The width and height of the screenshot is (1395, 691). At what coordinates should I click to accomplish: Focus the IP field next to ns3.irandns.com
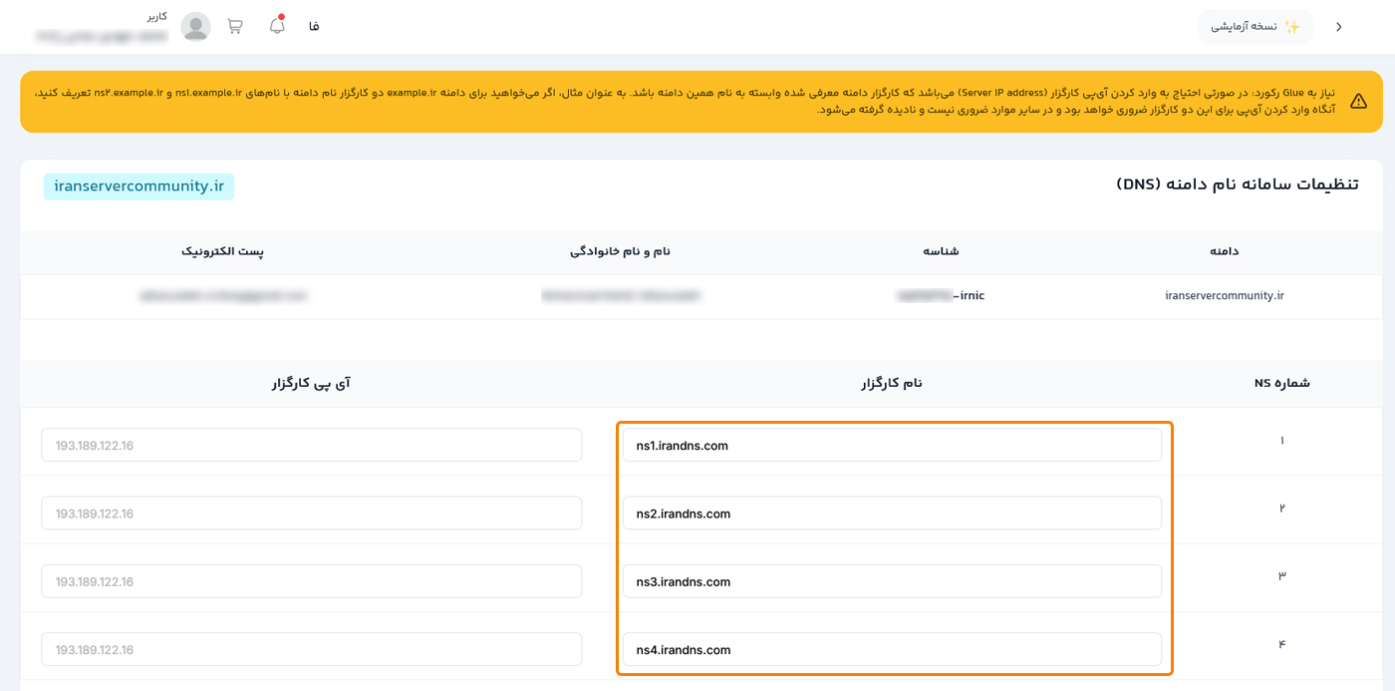311,580
